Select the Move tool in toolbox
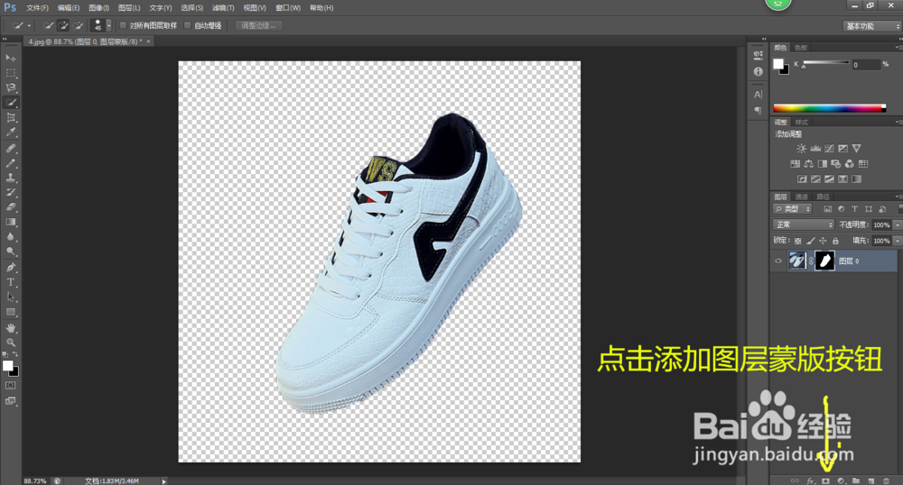This screenshot has width=903, height=485. [x=10, y=58]
